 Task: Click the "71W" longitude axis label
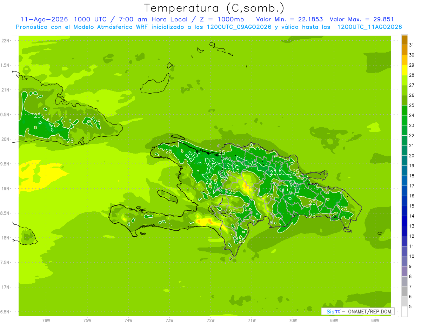coord(252,320)
